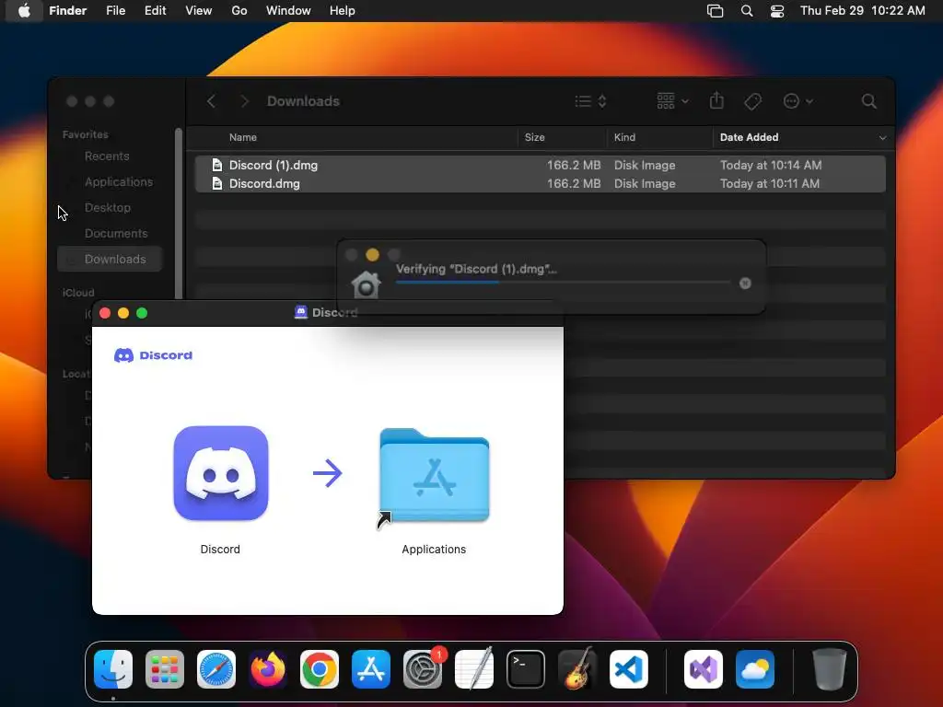Open Control Center in menu bar
943x707 pixels.
coord(777,11)
